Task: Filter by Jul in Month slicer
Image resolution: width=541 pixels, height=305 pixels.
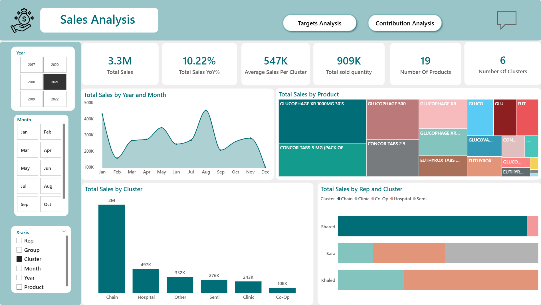Action: pyautogui.click(x=27, y=186)
